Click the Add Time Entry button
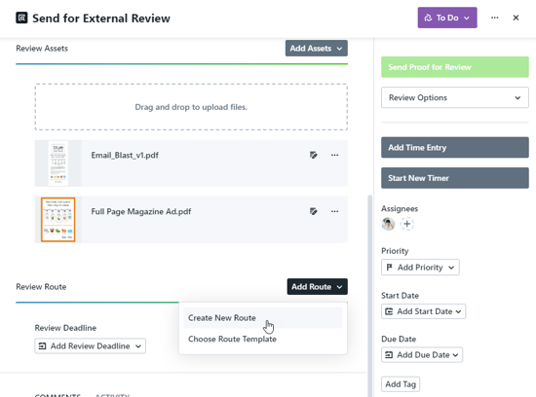 455,148
